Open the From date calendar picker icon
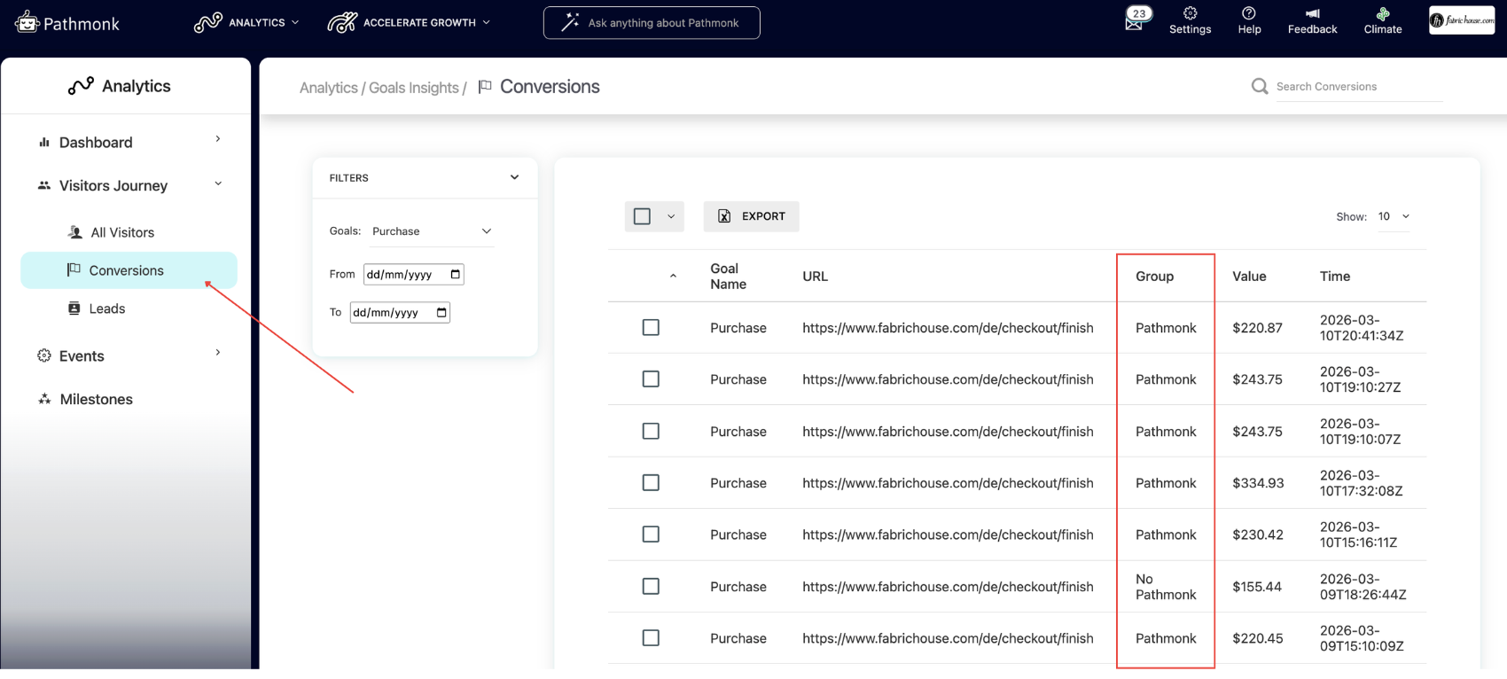 pos(456,275)
